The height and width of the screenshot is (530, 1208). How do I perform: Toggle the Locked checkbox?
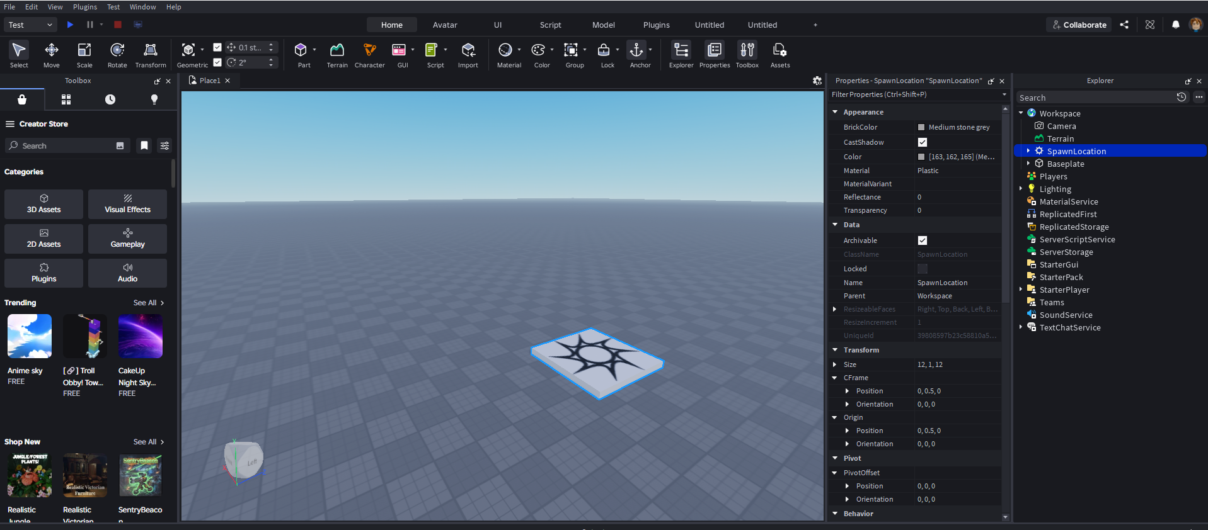(923, 269)
